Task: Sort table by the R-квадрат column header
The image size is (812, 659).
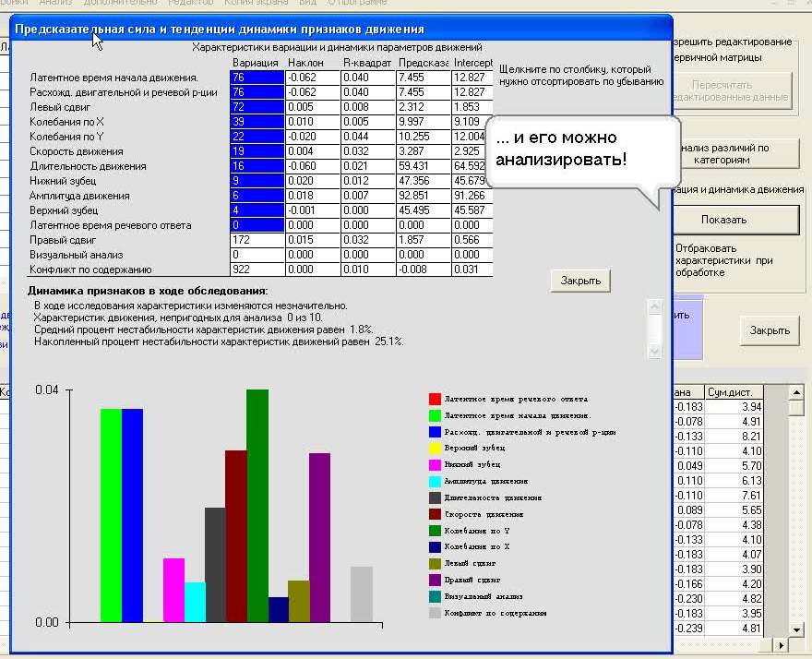Action: (367, 63)
